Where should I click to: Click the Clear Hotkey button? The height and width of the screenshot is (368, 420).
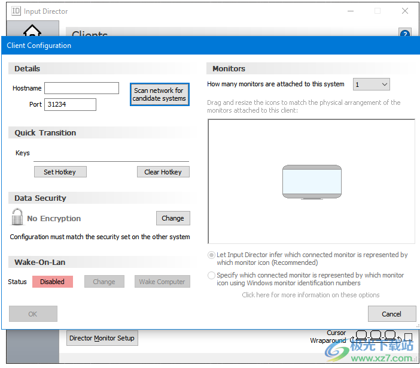click(163, 172)
